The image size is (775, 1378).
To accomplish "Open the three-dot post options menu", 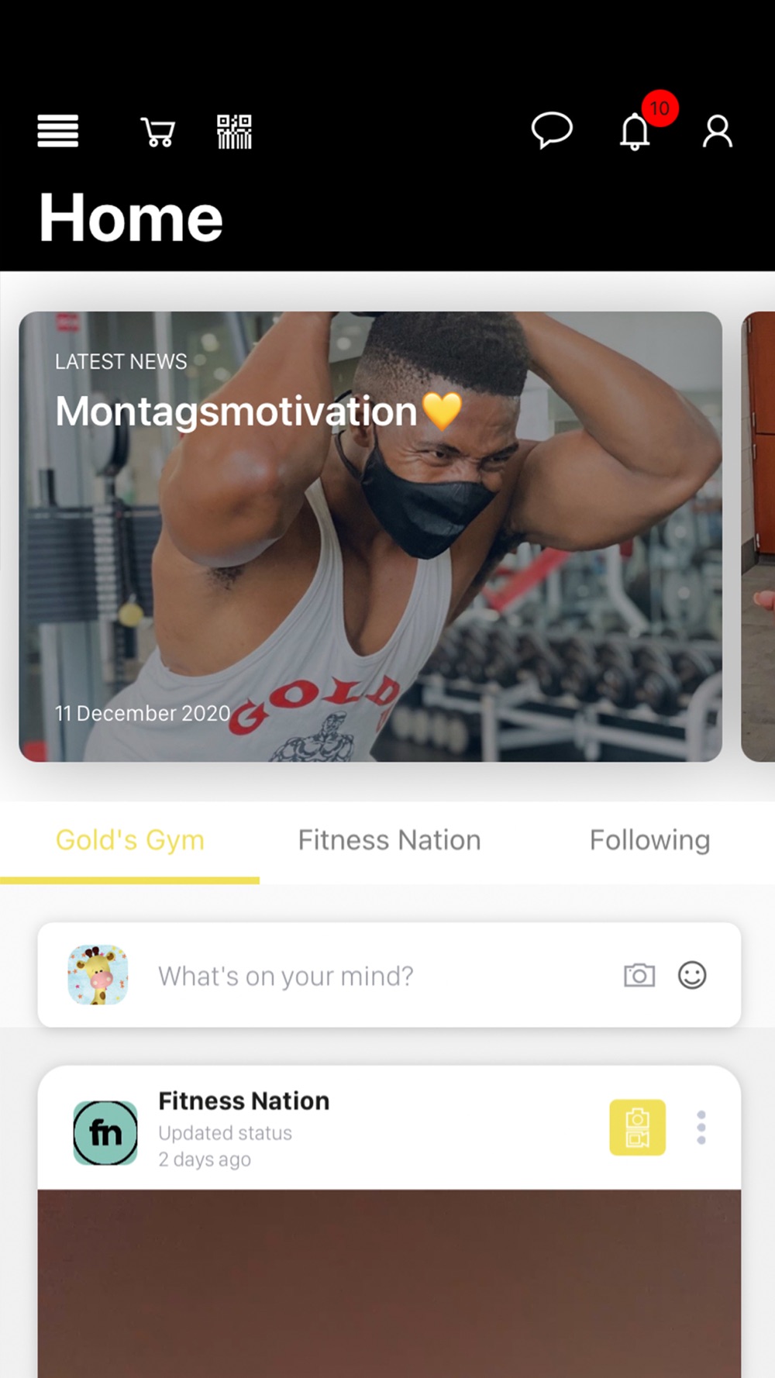I will (701, 1128).
